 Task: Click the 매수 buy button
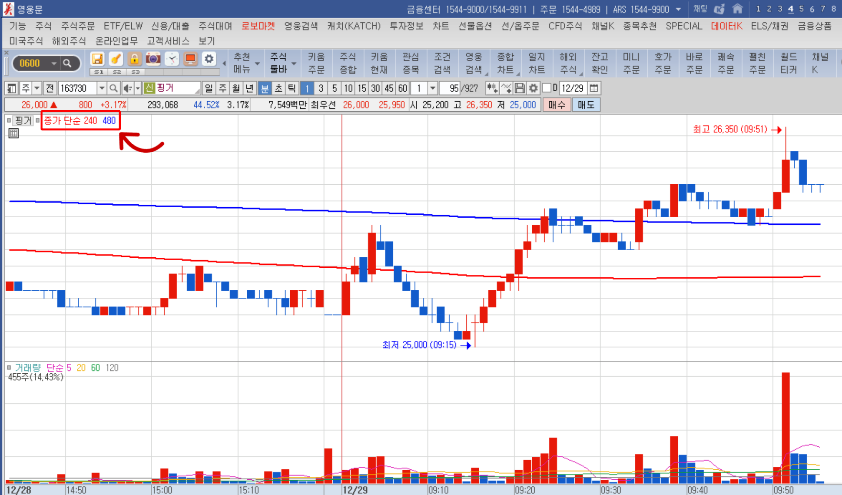coord(557,105)
